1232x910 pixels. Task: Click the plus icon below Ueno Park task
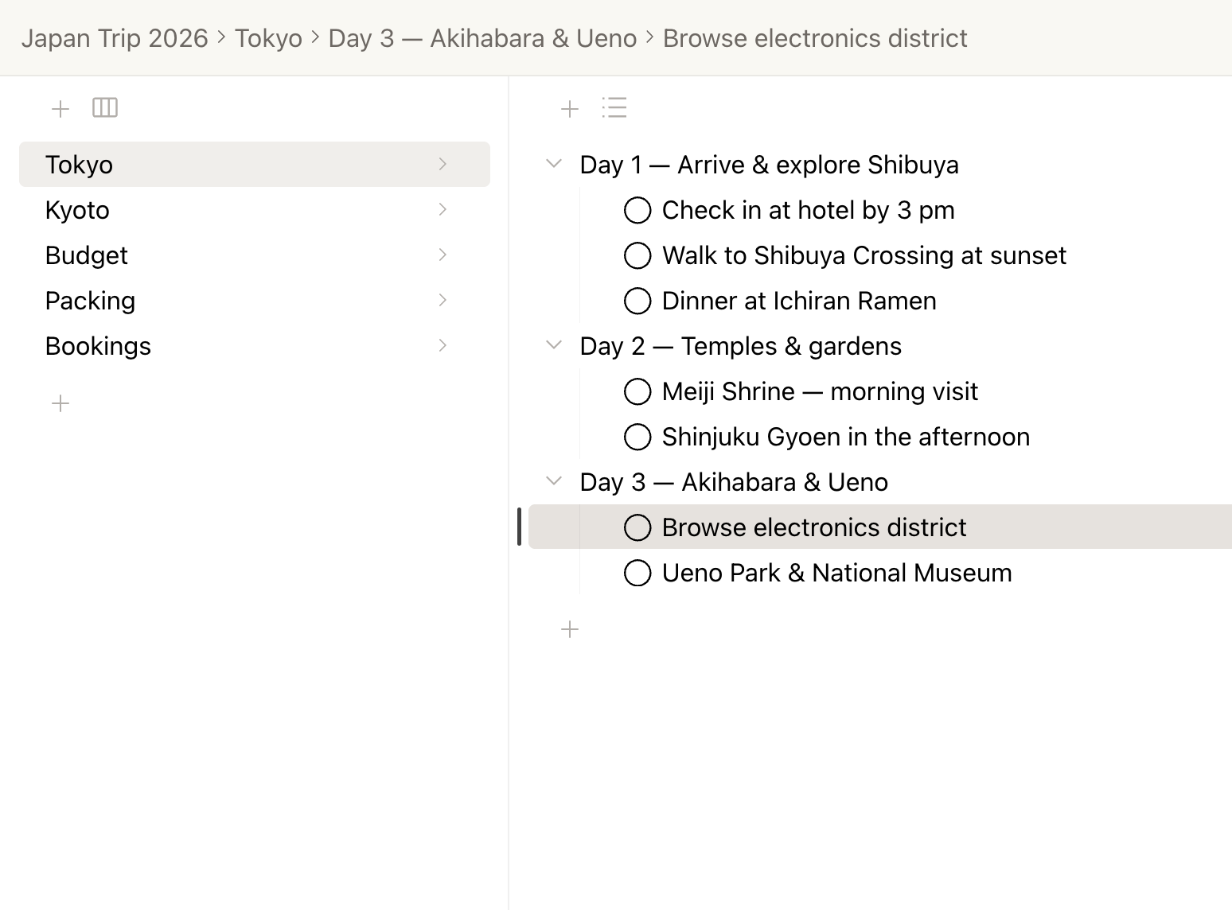point(570,630)
